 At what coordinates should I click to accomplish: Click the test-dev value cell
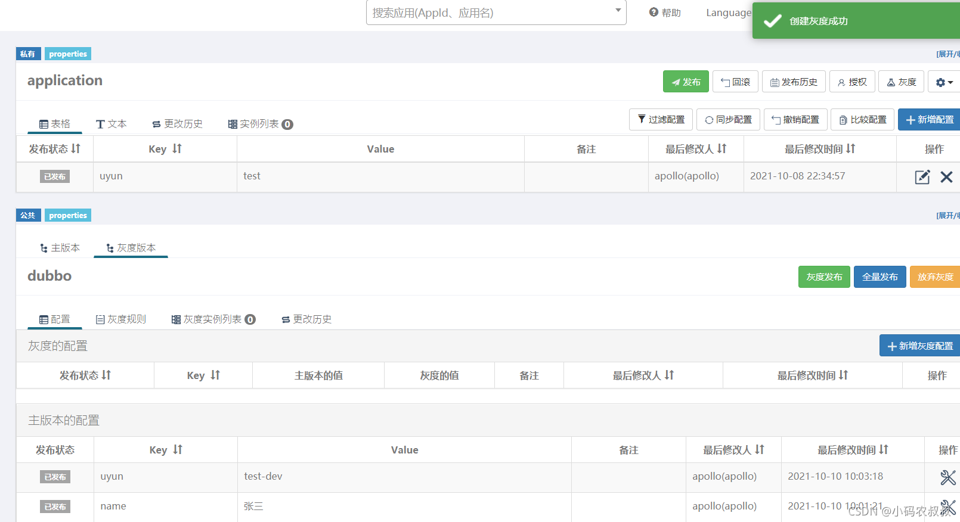pyautogui.click(x=404, y=477)
